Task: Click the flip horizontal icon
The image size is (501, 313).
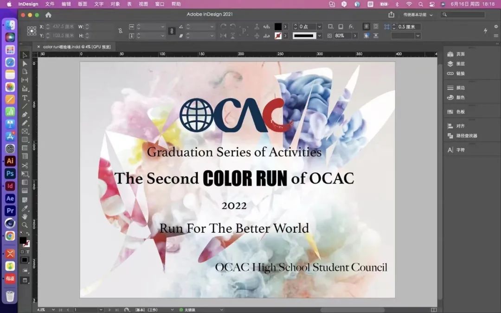Action: 223,36
